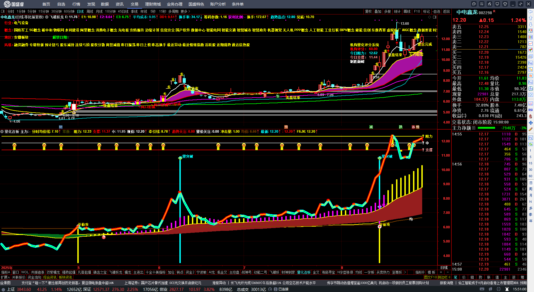The image size is (534, 292).
Task: Click the screen display monitor icon
Action: pyautogui.click(x=497, y=4)
